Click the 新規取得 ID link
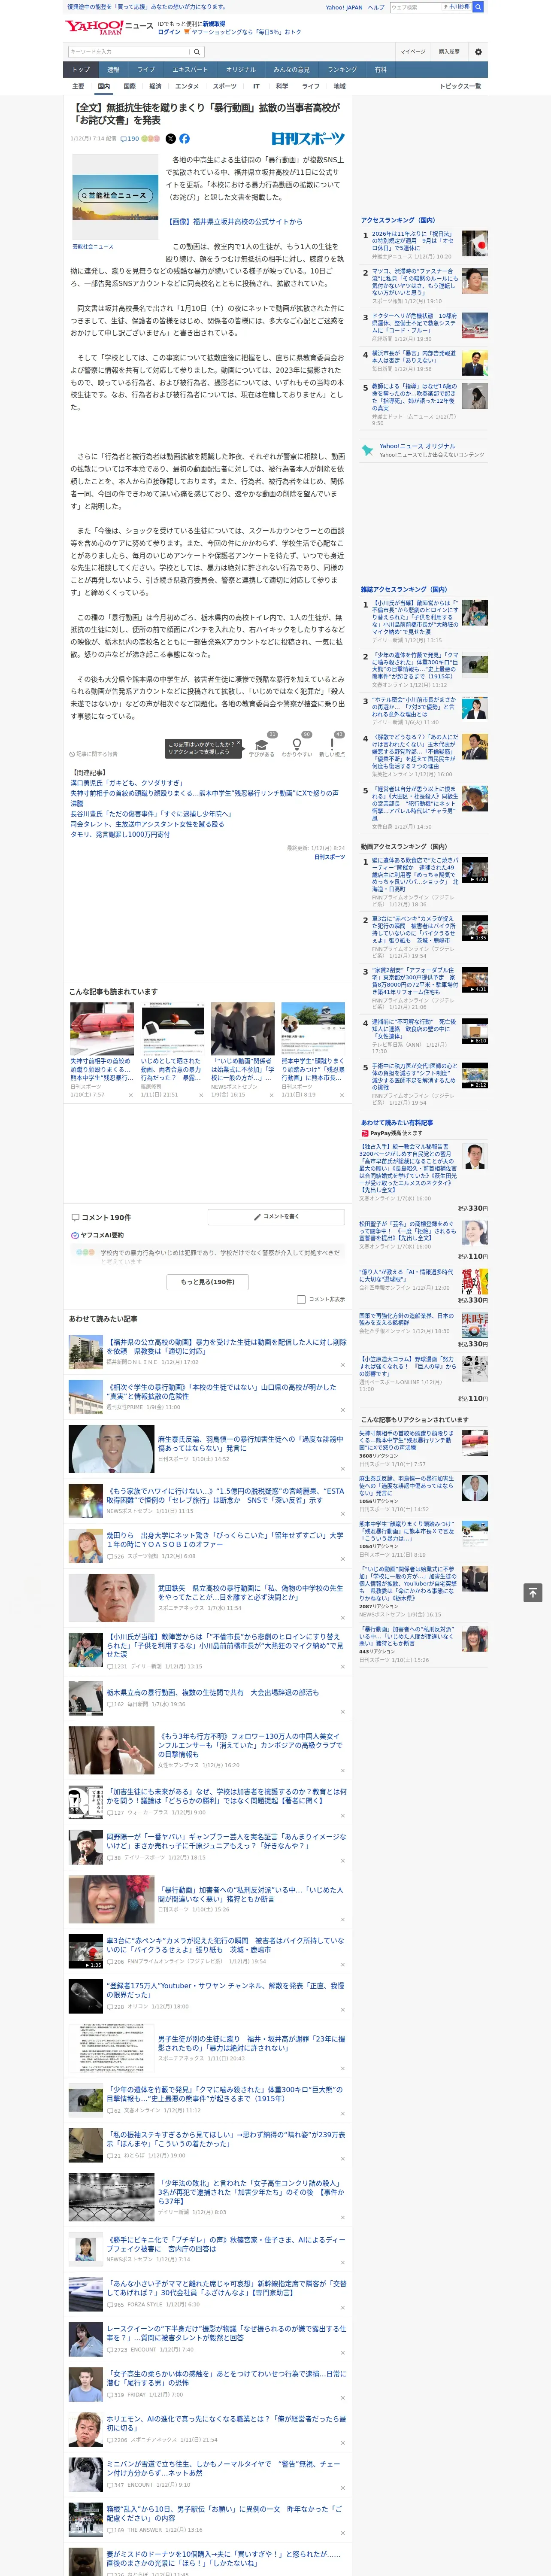 214,23
